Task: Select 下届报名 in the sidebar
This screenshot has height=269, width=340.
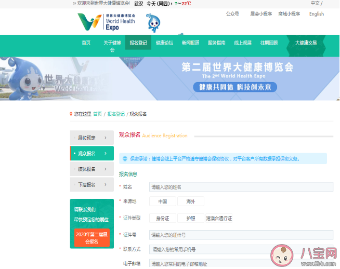Action: (x=92, y=184)
